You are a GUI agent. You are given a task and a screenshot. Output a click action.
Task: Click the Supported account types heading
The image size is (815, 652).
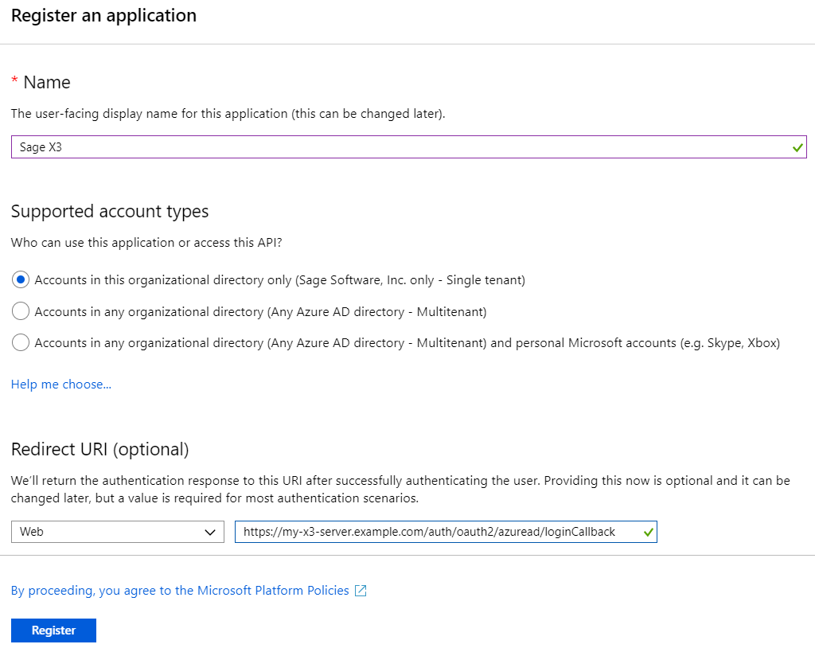(110, 211)
